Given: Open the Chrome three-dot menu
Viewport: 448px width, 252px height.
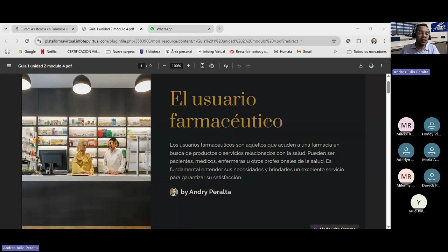Looking at the screenshot, I should coord(384,41).
